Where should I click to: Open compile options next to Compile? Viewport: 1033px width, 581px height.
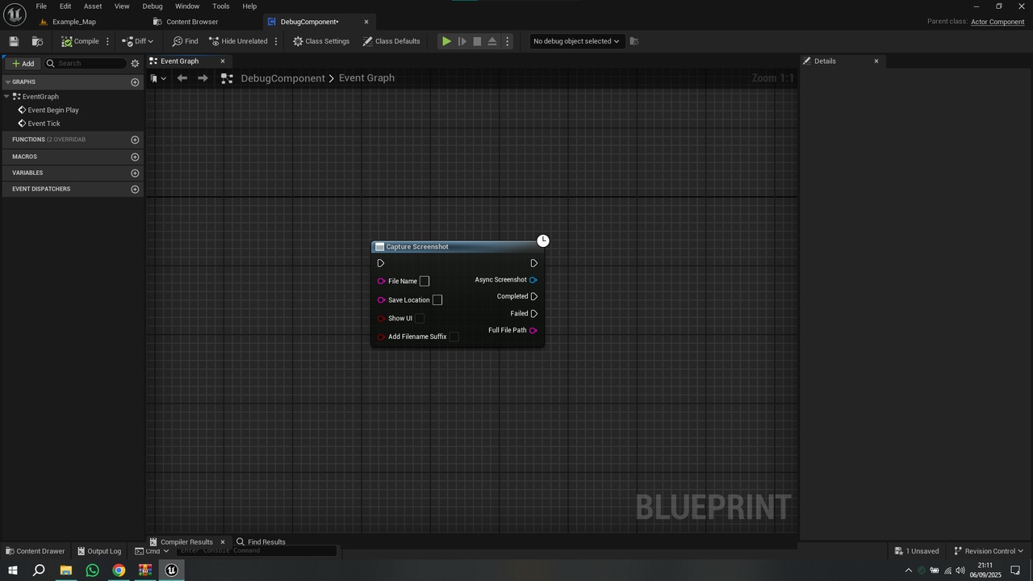tap(107, 41)
